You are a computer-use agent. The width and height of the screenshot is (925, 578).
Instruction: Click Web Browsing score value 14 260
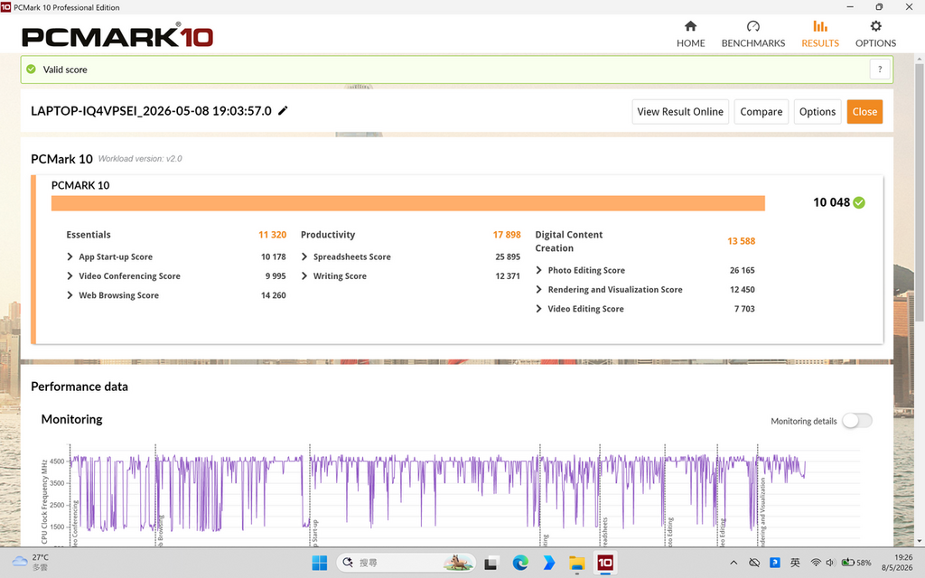click(x=273, y=295)
